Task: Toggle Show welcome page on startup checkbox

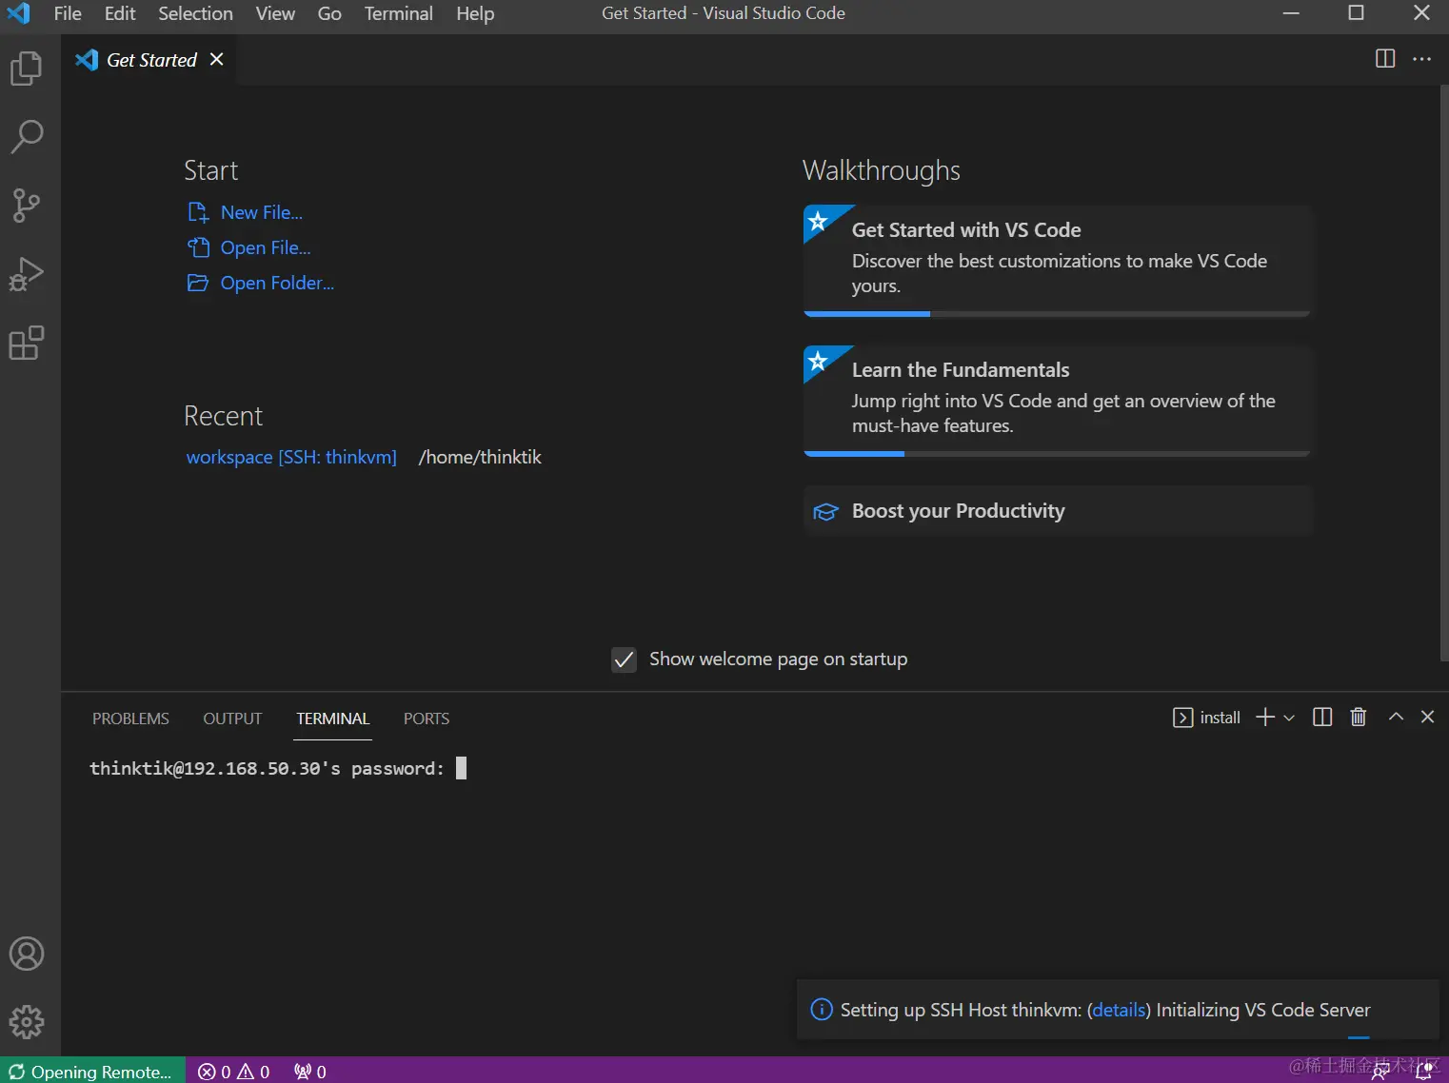Action: pos(624,660)
